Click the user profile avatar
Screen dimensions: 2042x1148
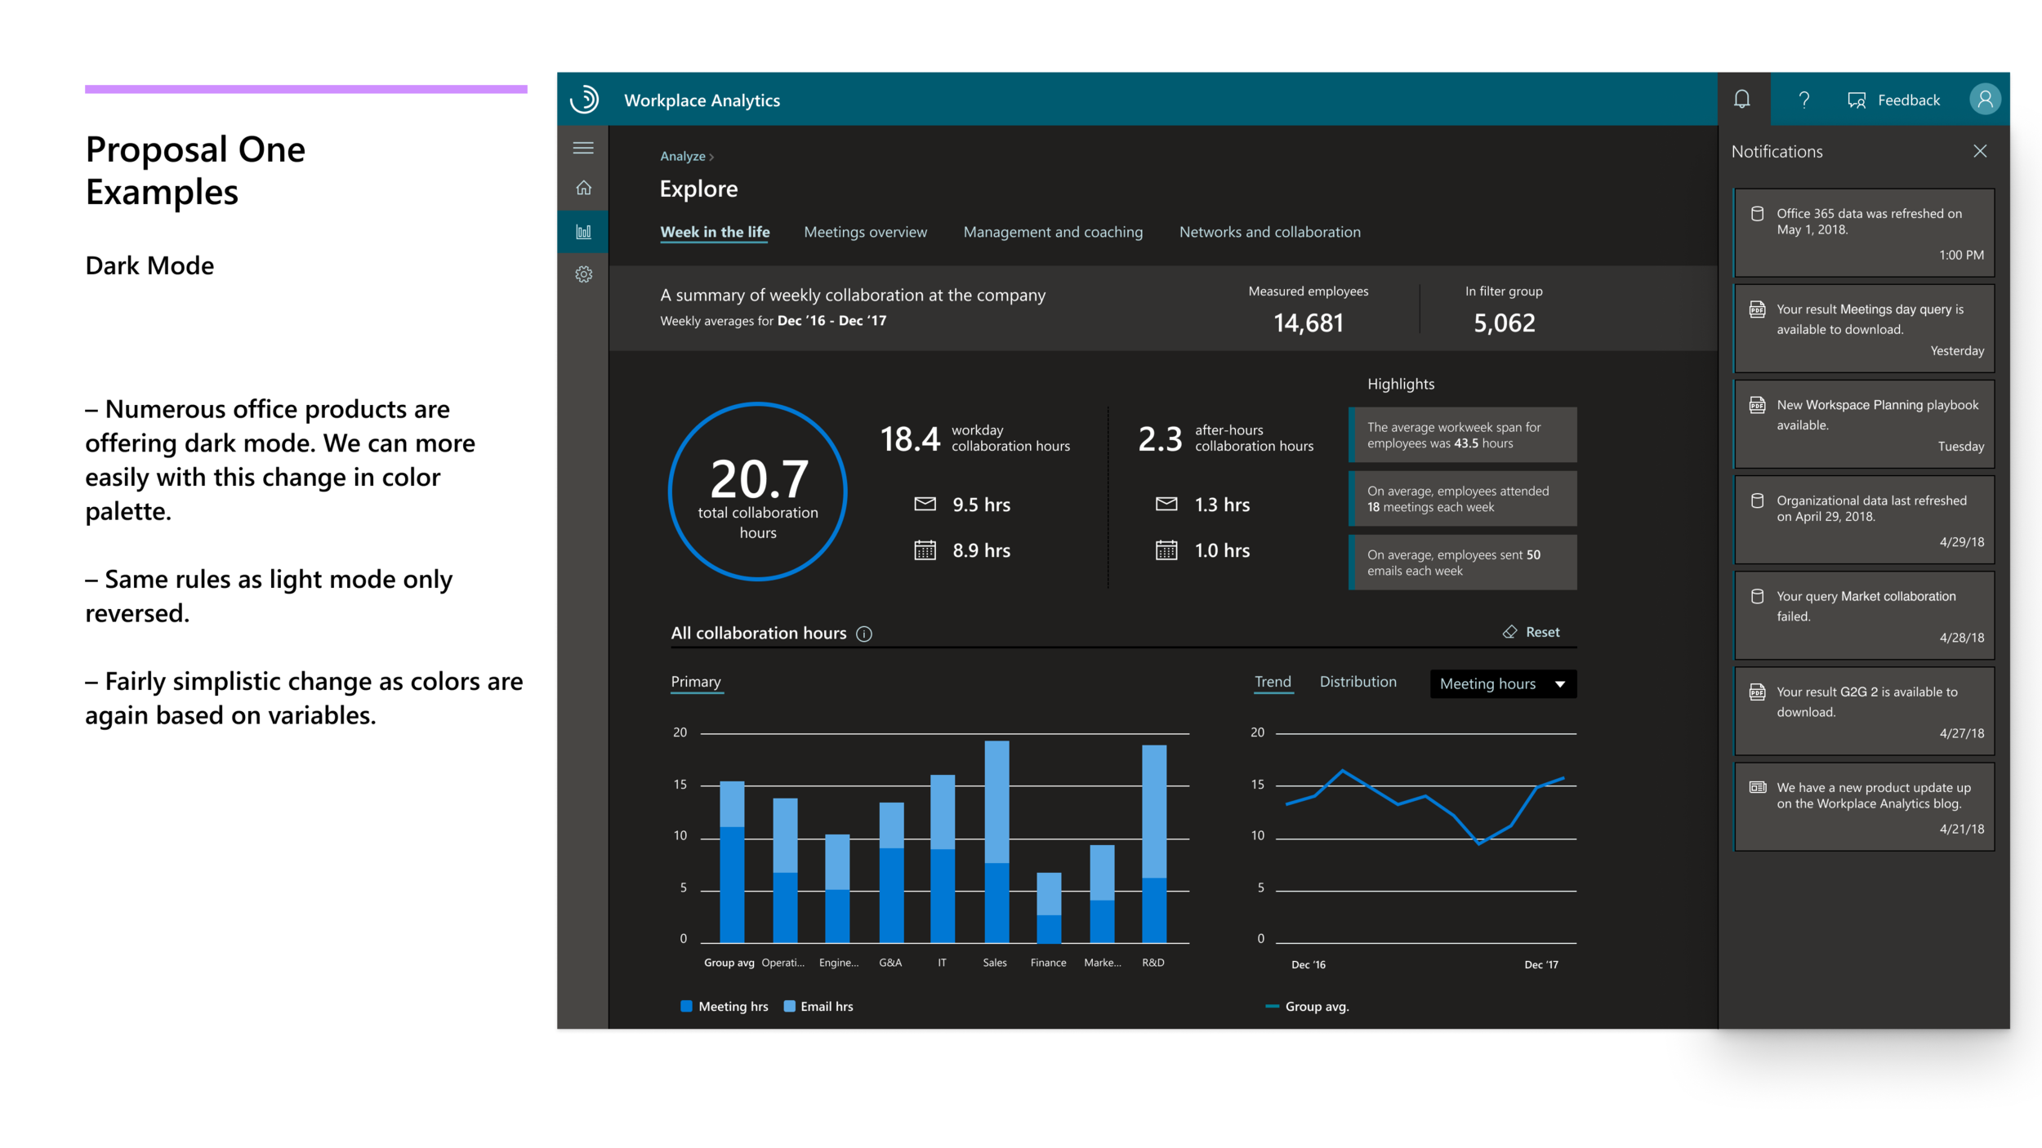[x=1984, y=100]
